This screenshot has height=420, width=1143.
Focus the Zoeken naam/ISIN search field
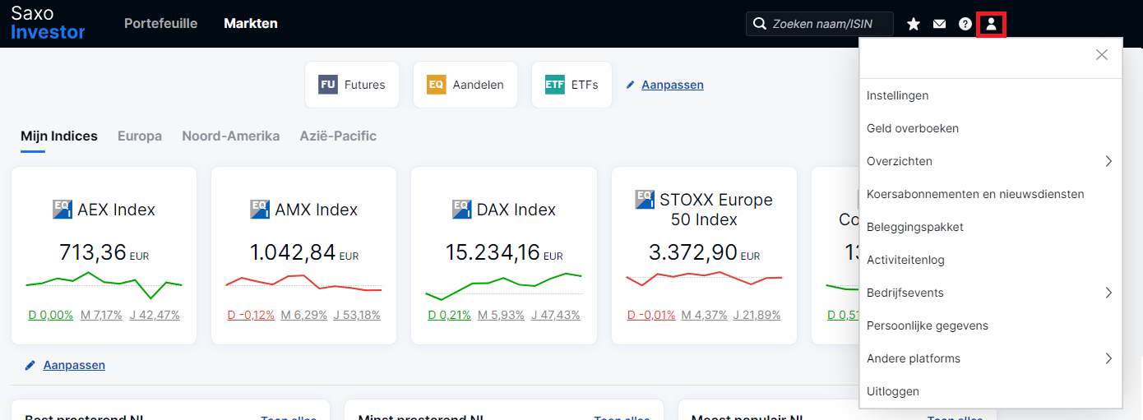[x=820, y=24]
